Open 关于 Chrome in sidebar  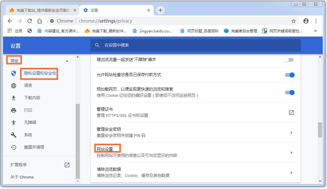pos(22,177)
